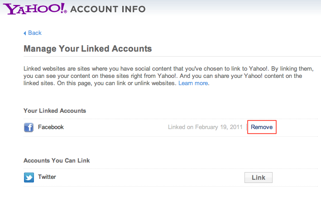The image size is (321, 197).
Task: Click the Twitter account name
Action: (x=47, y=177)
